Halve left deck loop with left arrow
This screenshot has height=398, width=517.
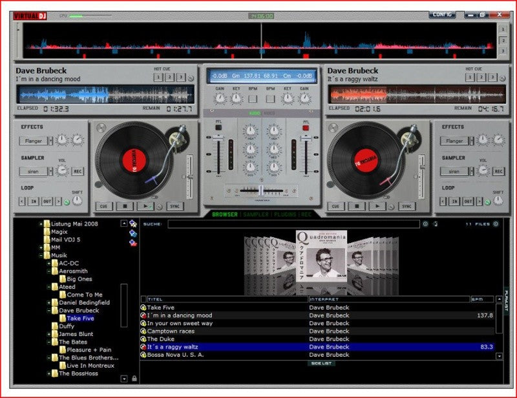pos(22,202)
